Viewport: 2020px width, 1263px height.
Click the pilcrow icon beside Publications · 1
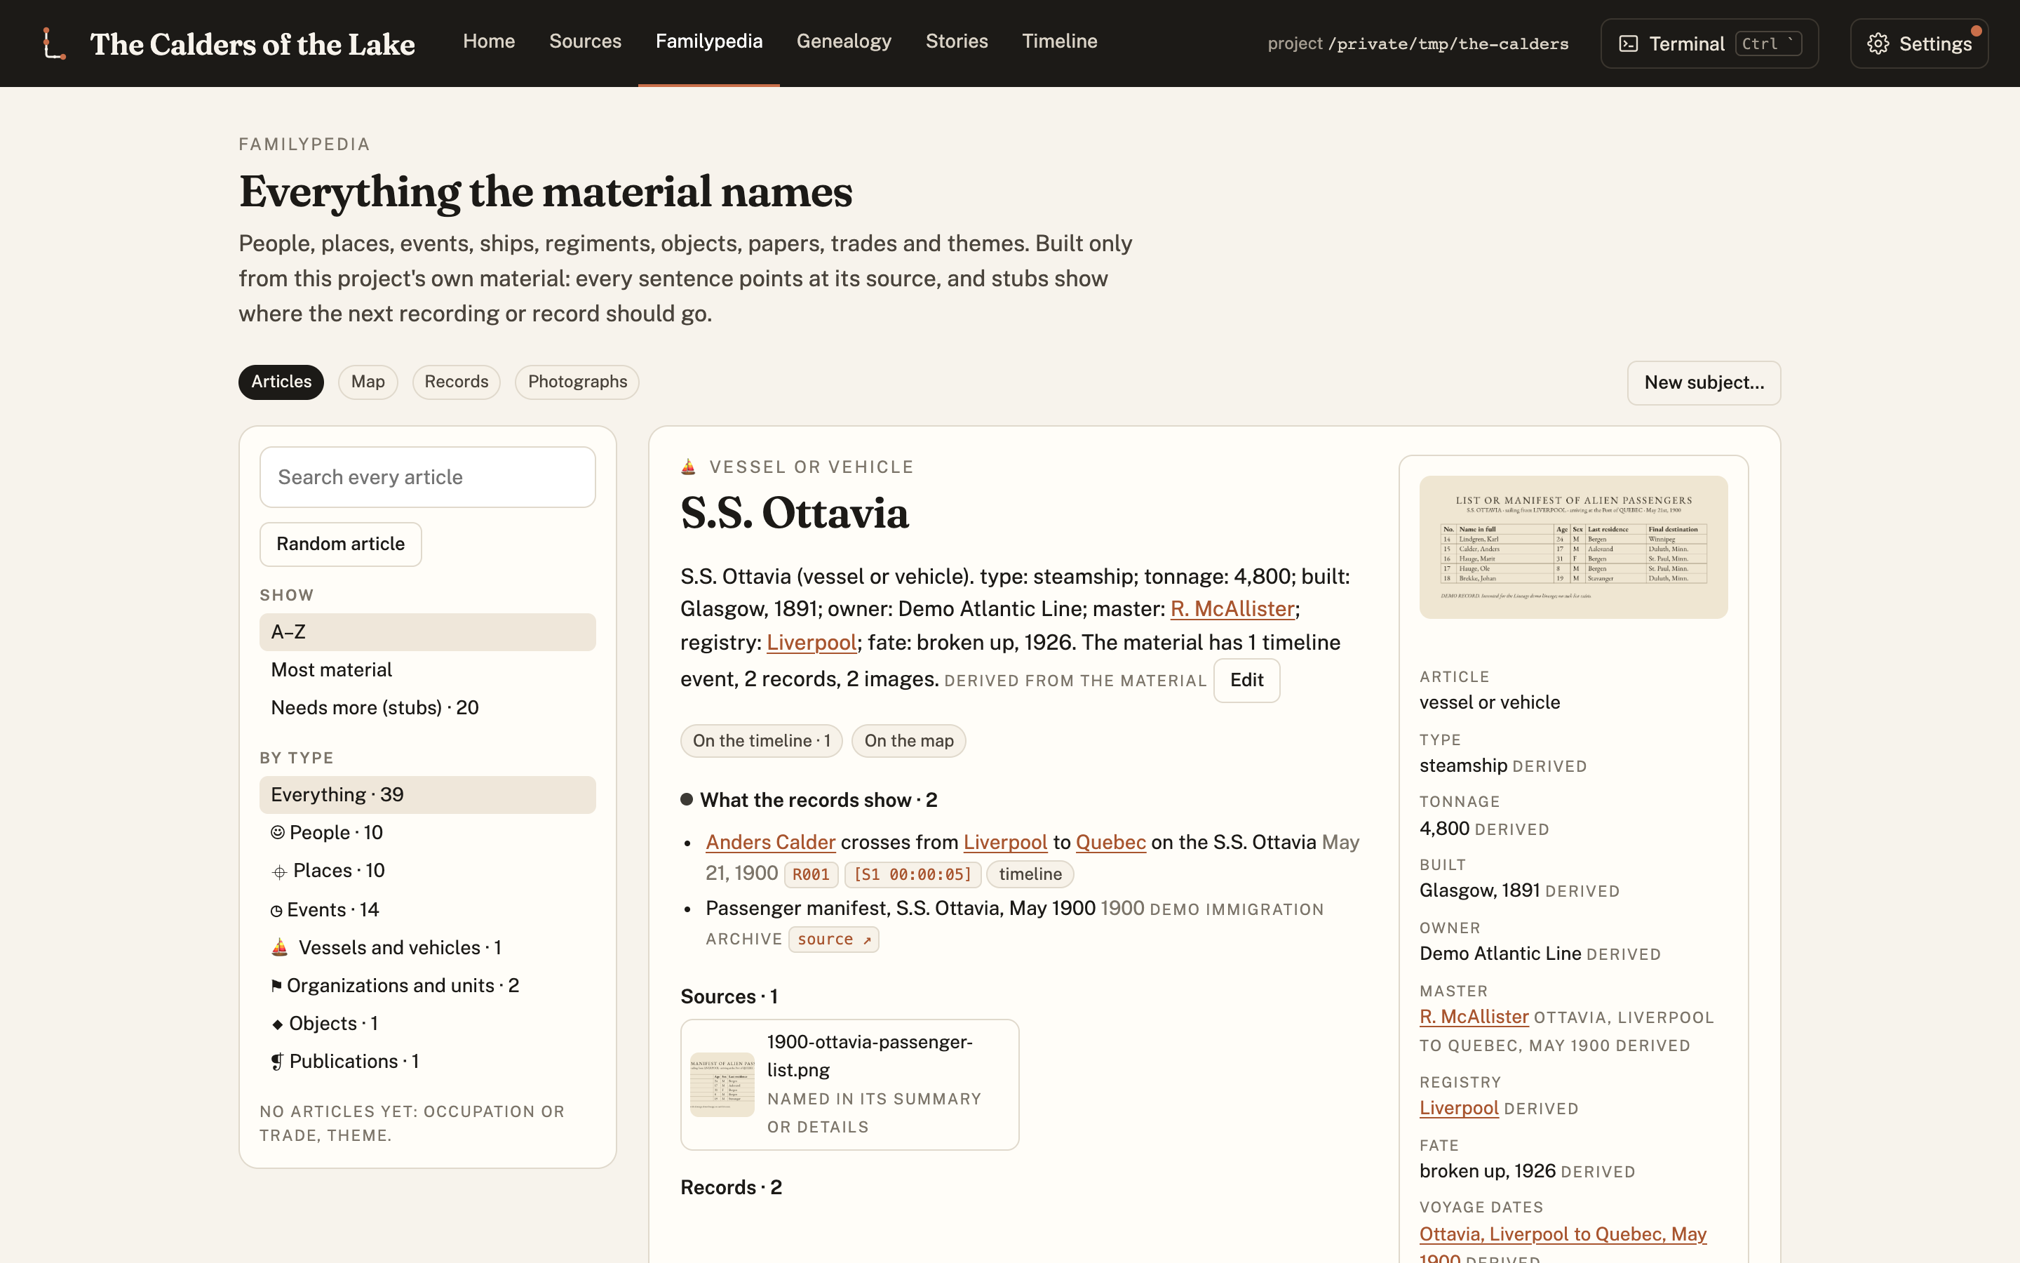click(277, 1062)
